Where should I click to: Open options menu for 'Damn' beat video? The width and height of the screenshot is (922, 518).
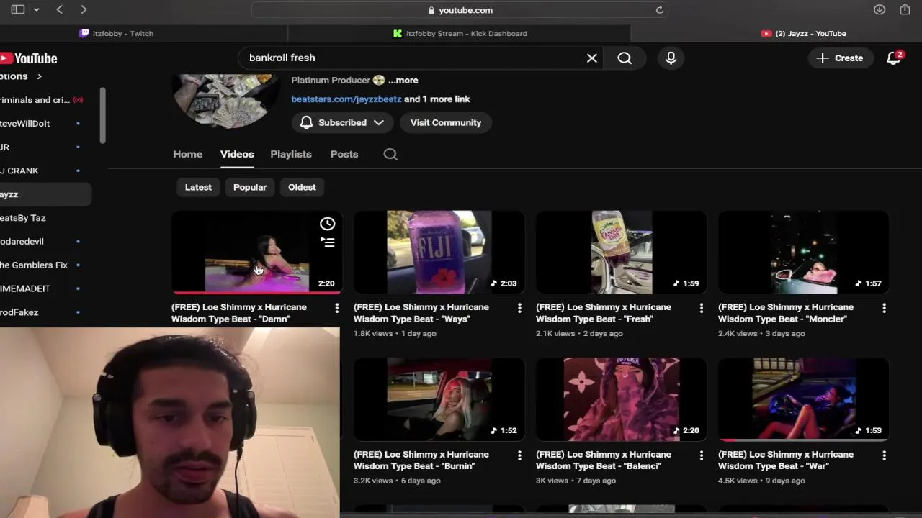(x=336, y=308)
